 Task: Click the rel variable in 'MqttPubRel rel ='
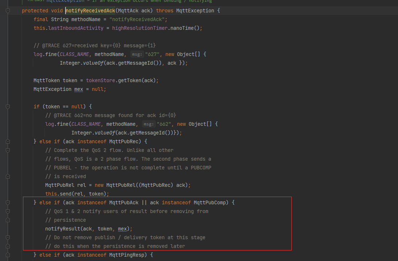coord(82,185)
